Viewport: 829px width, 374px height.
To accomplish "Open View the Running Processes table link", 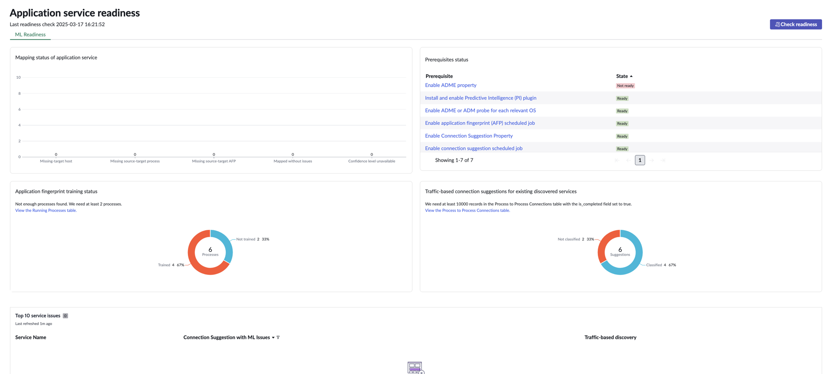I will pos(46,210).
